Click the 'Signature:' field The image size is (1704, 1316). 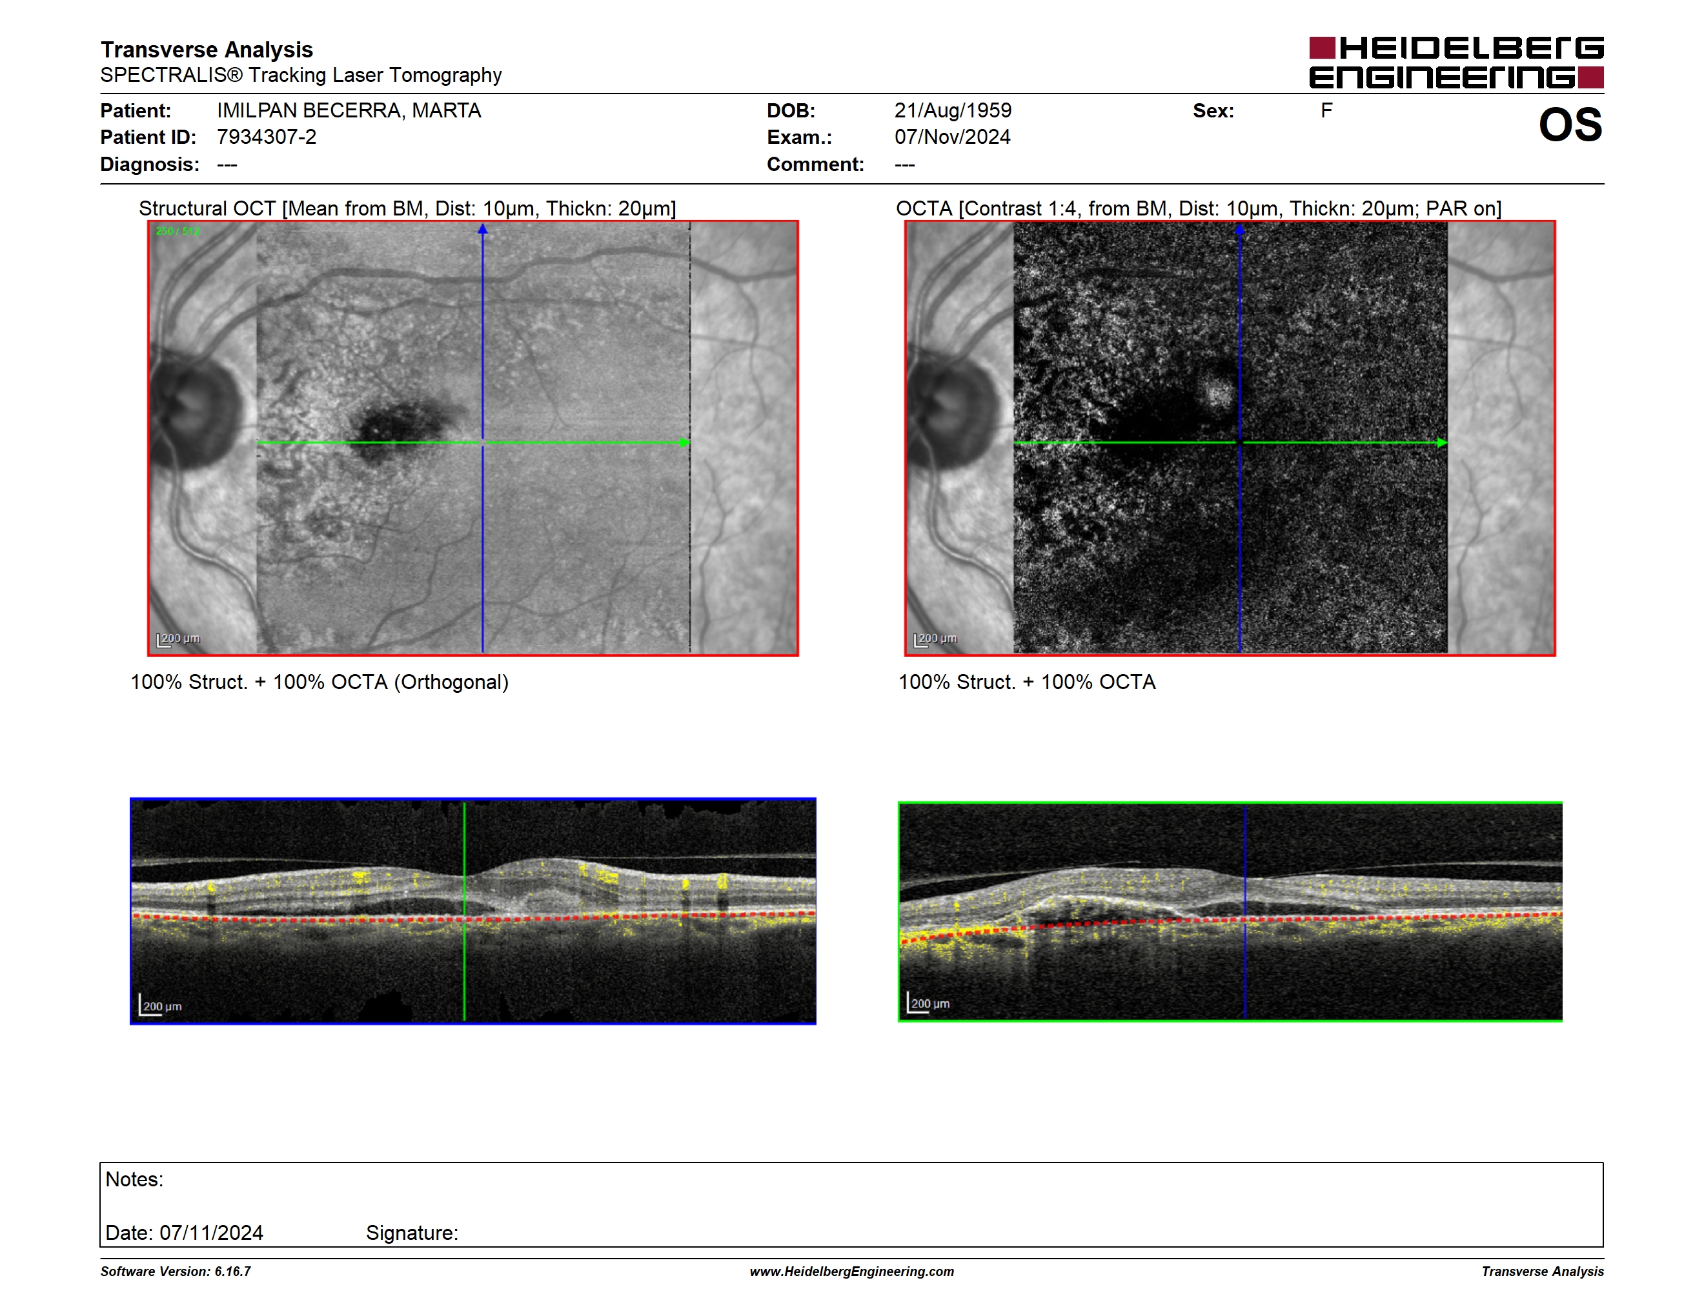412,1233
